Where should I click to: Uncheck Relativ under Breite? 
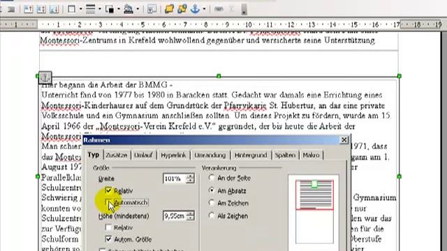pos(108,190)
